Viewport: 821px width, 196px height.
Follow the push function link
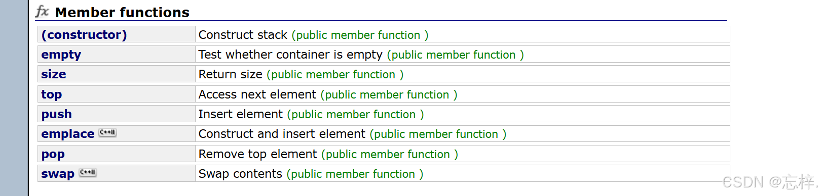point(57,114)
